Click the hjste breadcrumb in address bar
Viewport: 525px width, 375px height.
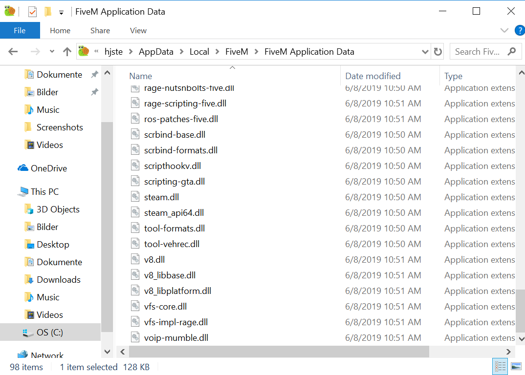coord(113,52)
